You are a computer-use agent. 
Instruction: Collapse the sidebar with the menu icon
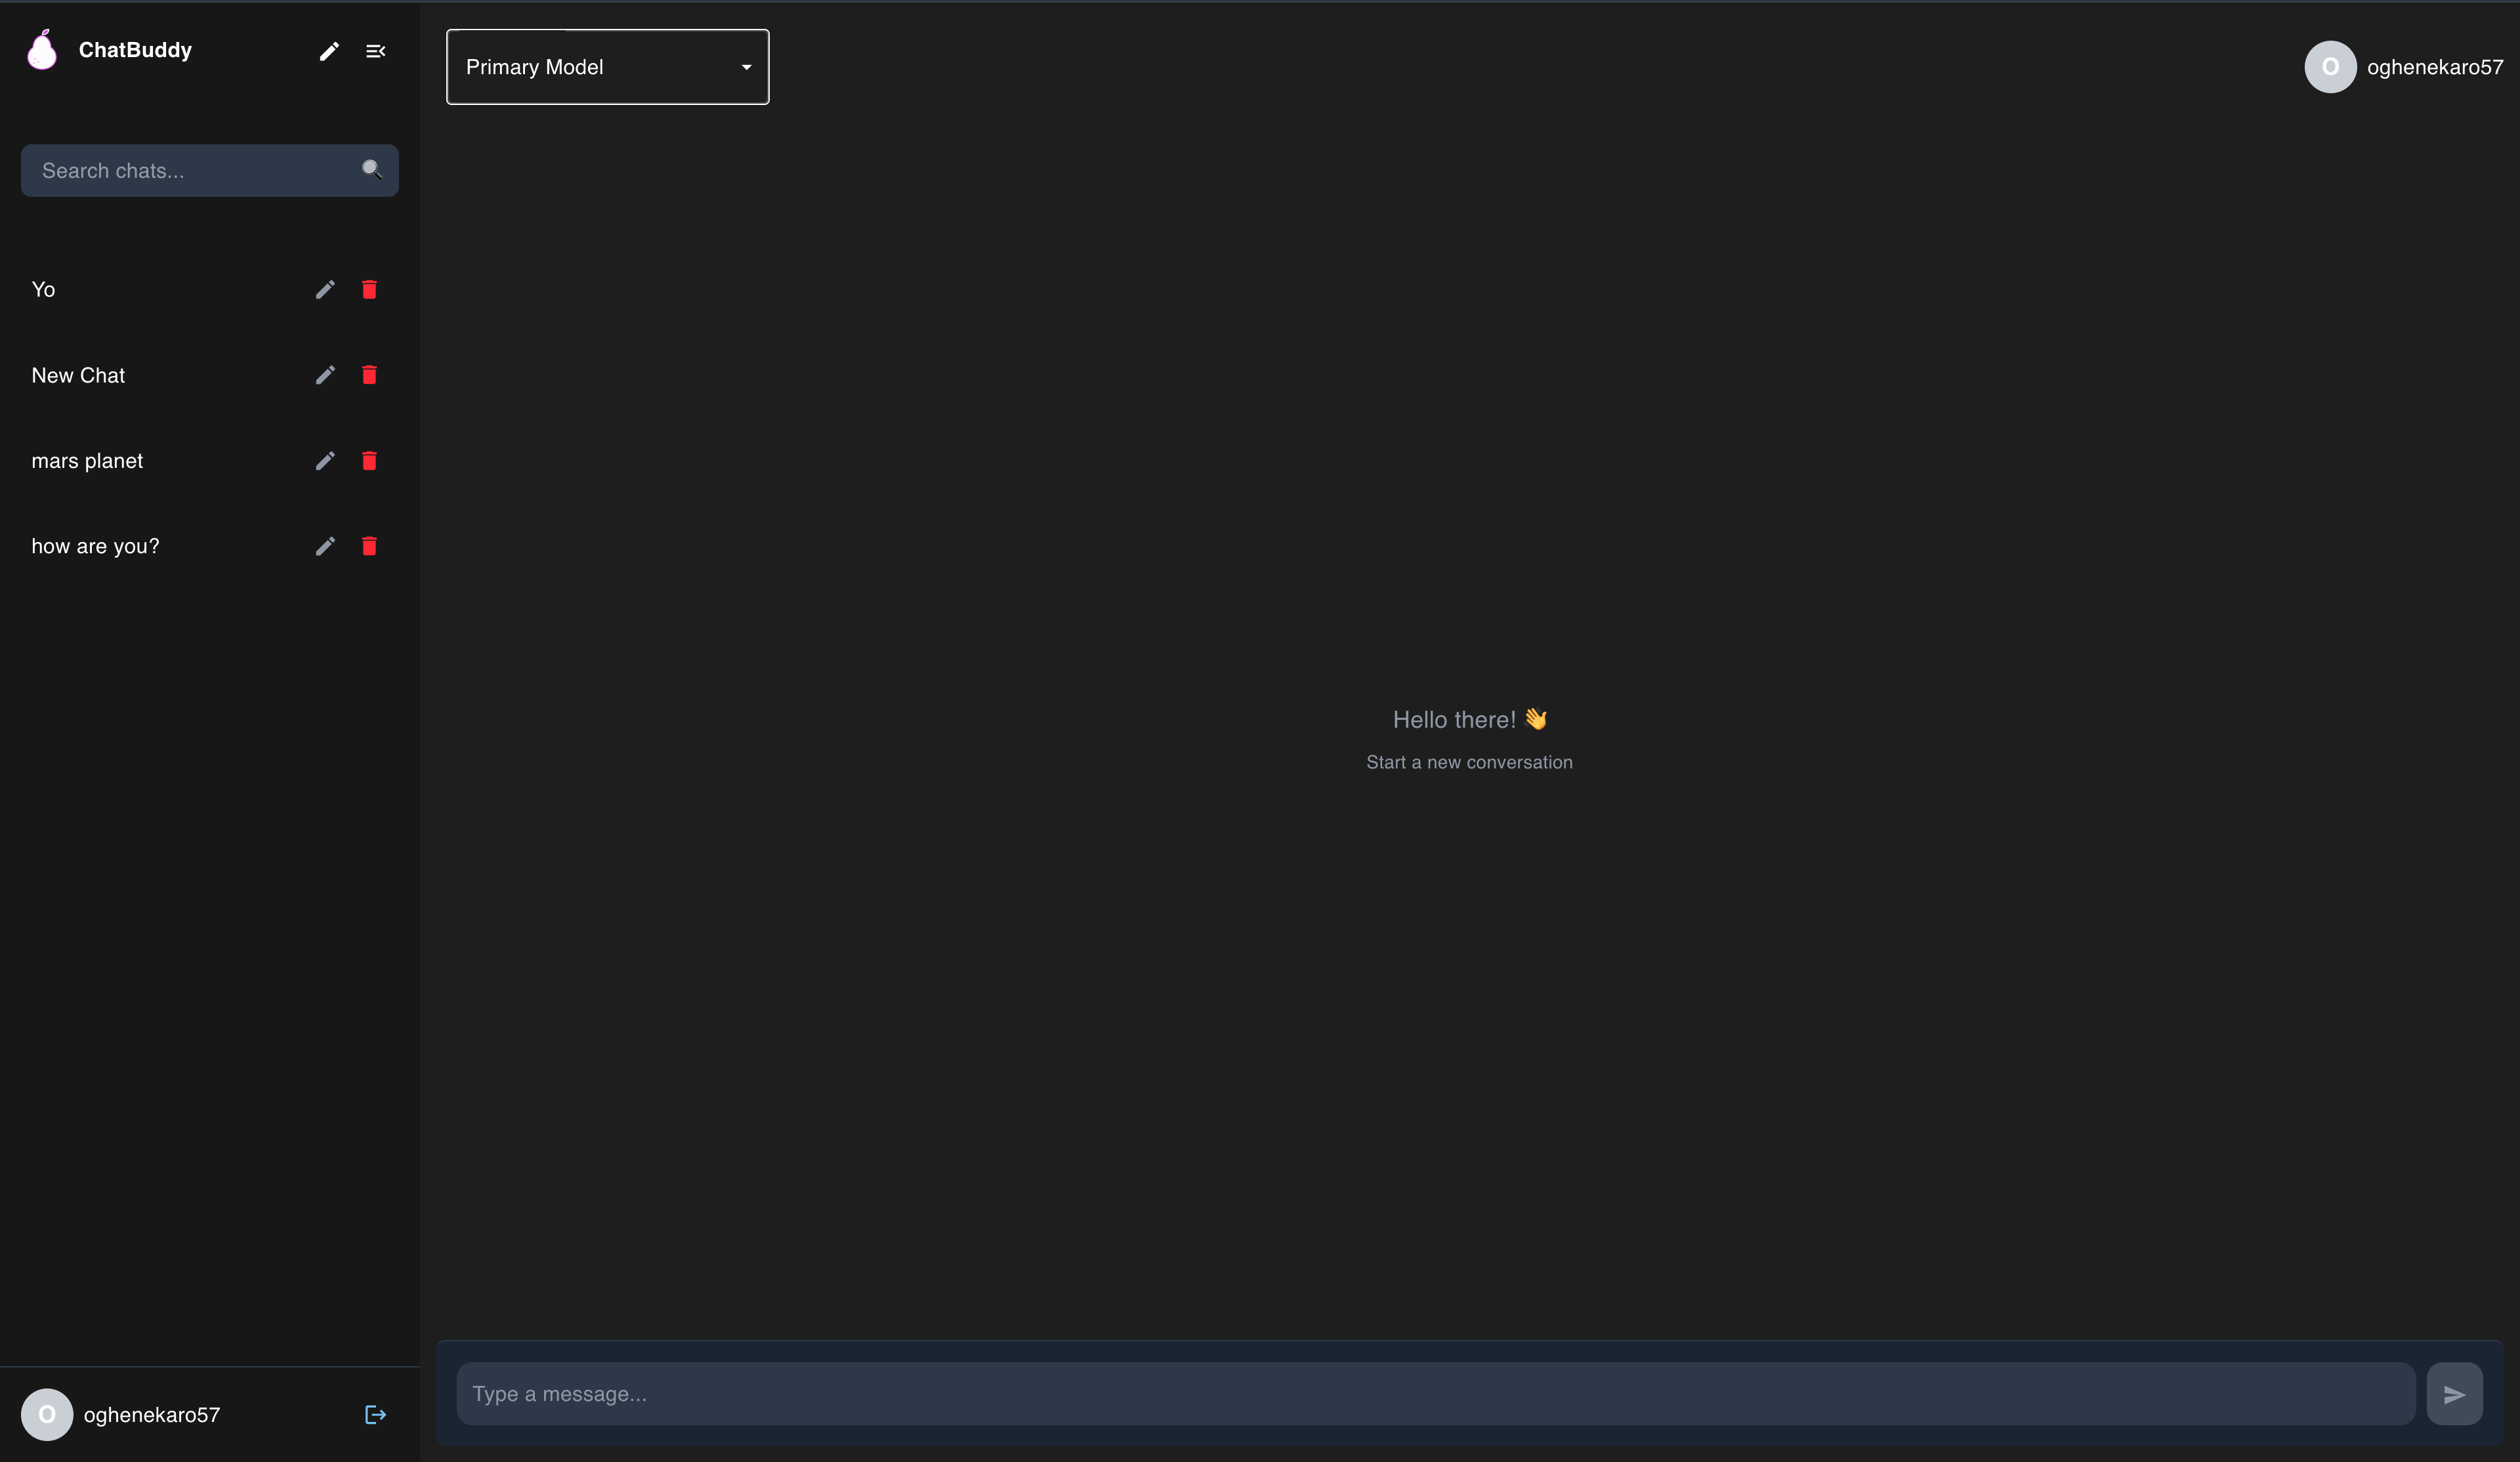point(375,51)
